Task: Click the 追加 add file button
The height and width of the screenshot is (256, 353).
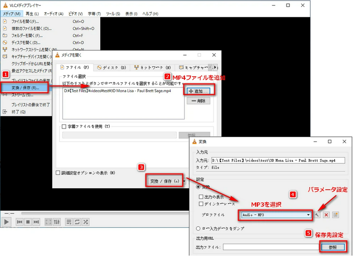Action: pyautogui.click(x=198, y=91)
